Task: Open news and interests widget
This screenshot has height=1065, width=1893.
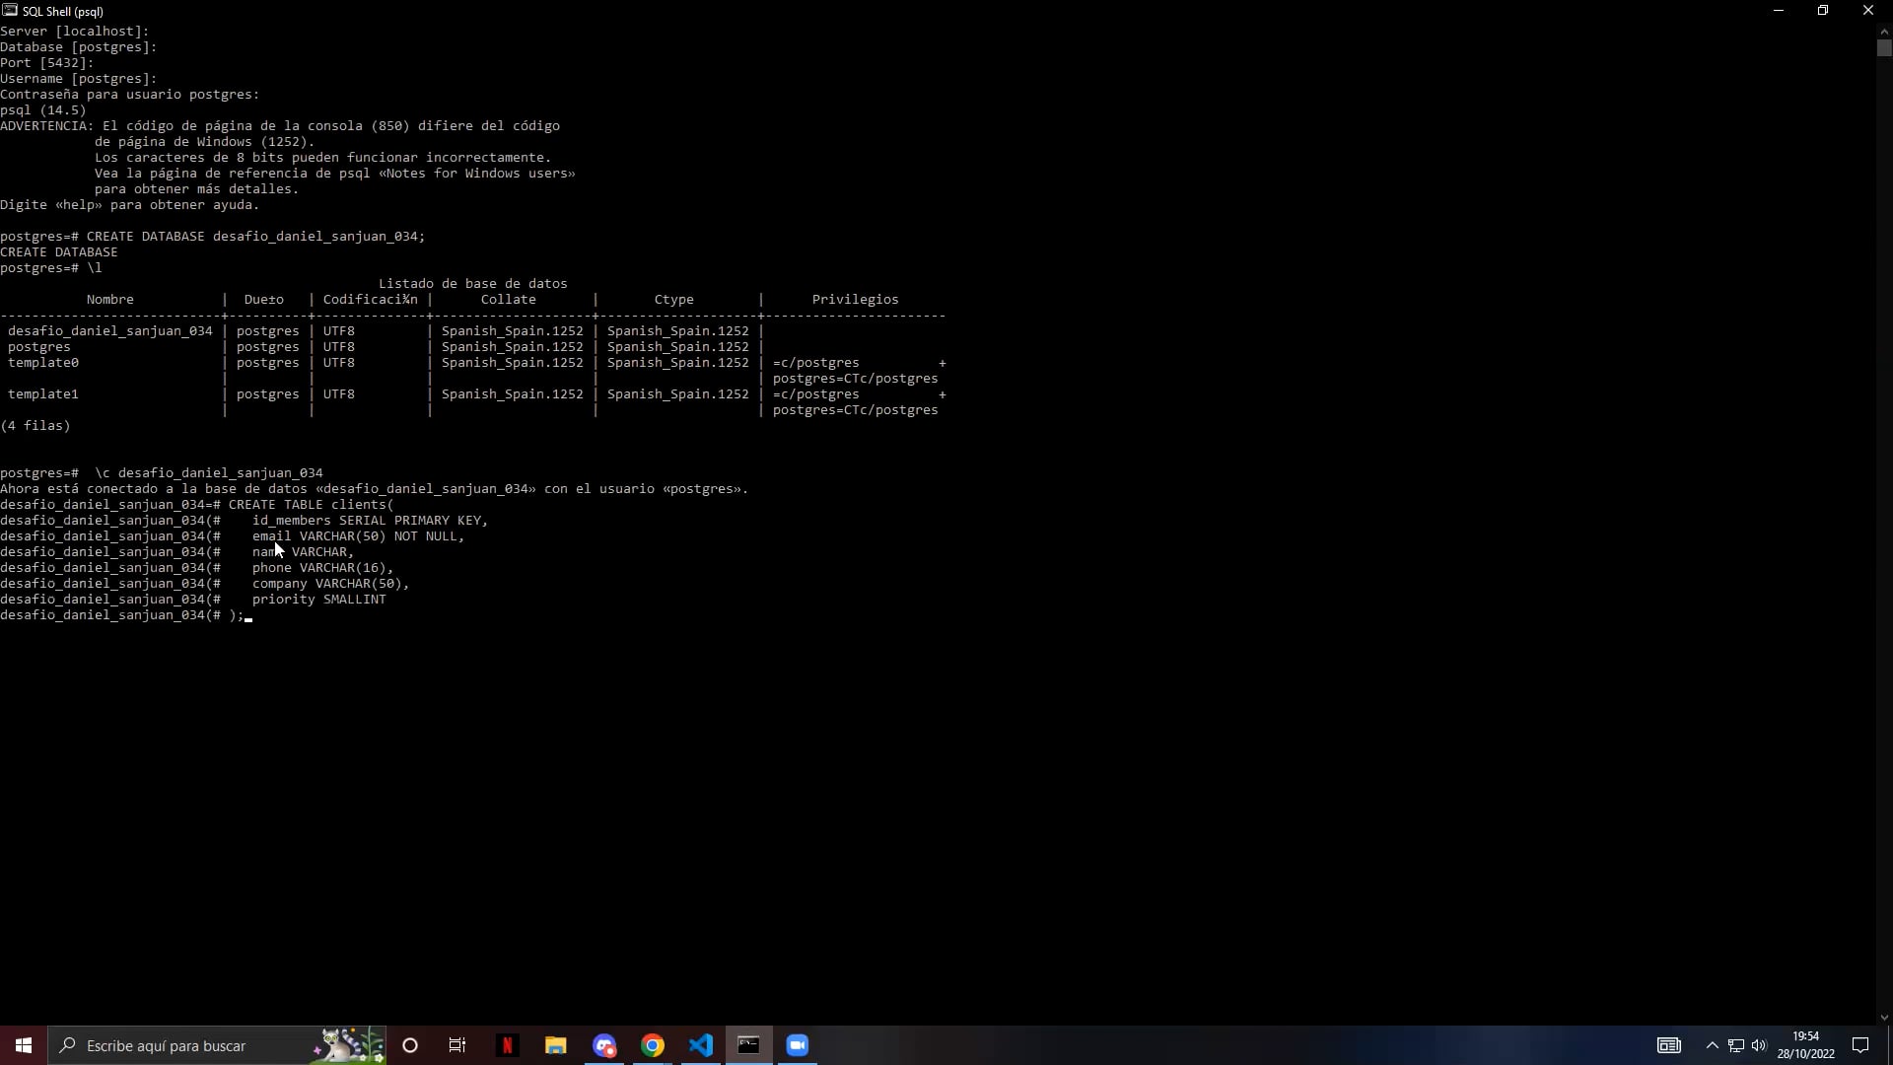Action: tap(1668, 1045)
